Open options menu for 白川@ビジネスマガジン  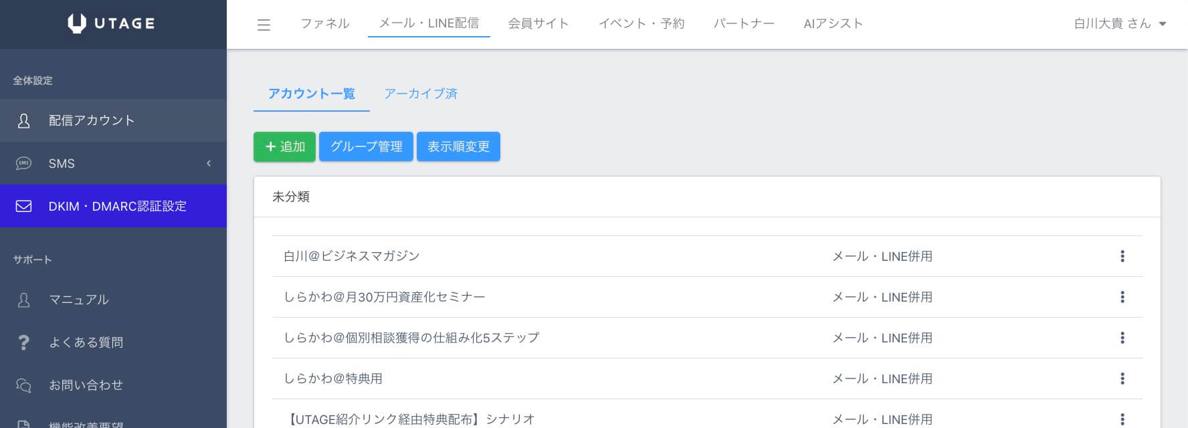[x=1122, y=256]
